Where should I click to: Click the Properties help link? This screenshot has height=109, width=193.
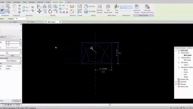tap(2, 101)
